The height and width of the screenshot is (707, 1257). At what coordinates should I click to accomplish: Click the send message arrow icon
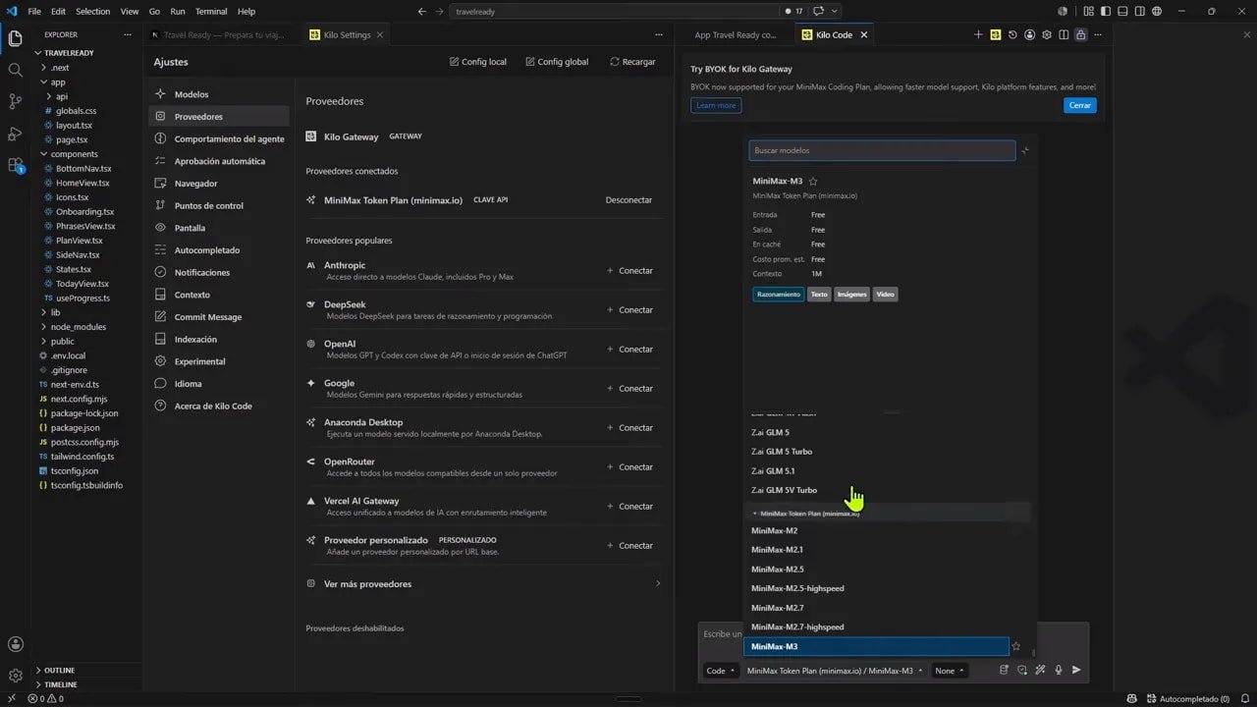(x=1076, y=671)
